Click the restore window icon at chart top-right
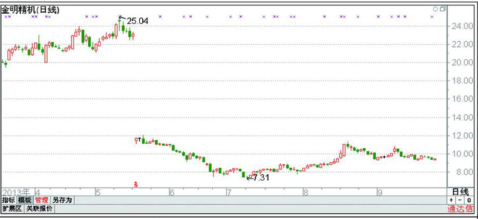The image size is (478, 219). point(443,9)
